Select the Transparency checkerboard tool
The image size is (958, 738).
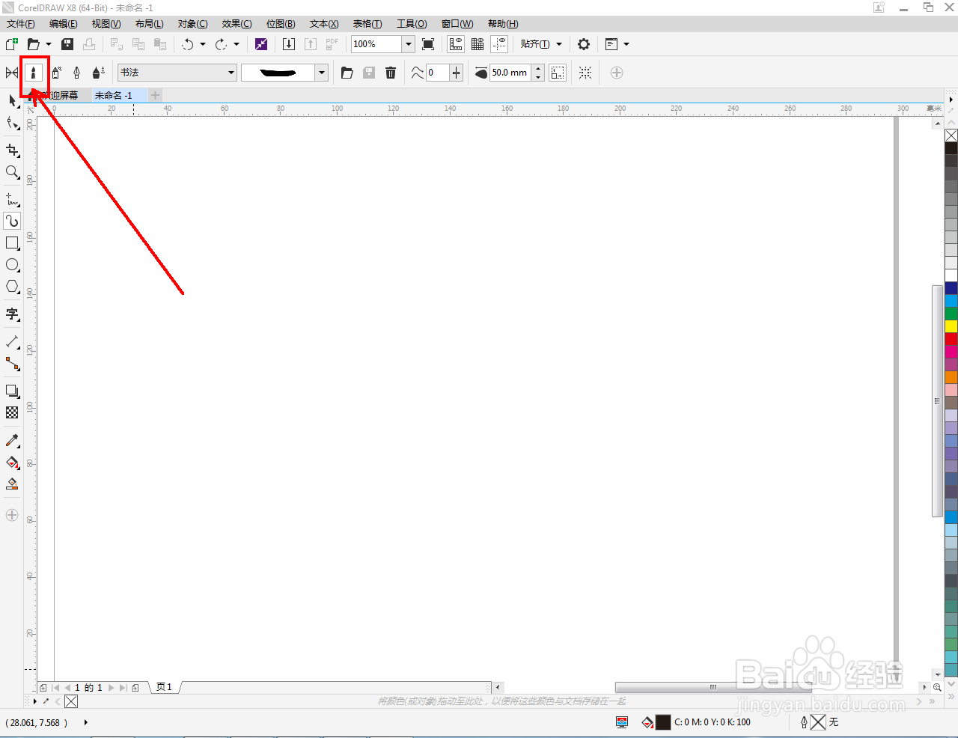(12, 412)
